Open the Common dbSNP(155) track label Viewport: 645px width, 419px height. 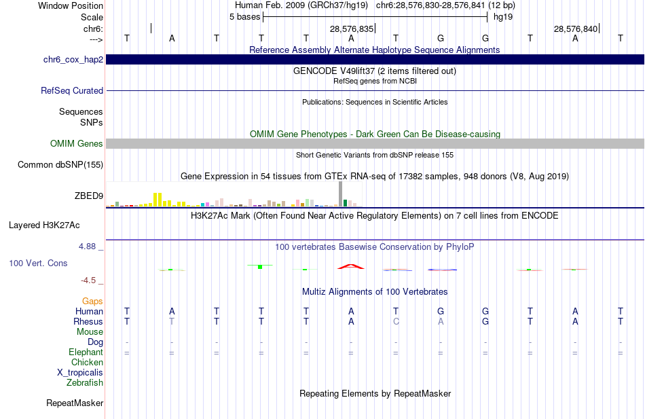(60, 164)
